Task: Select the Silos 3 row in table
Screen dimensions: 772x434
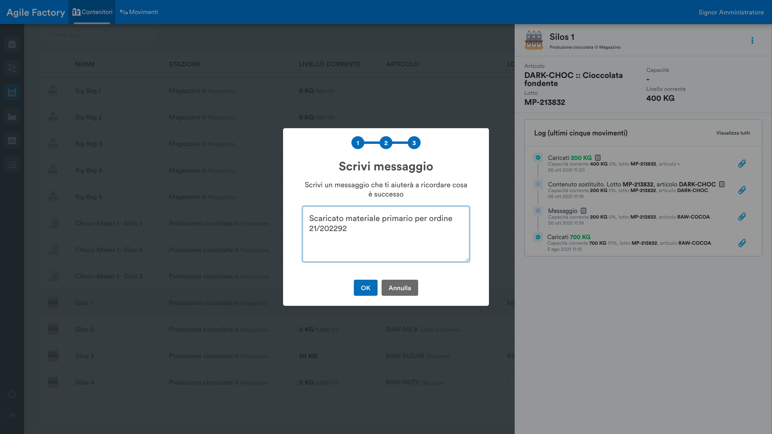Action: click(x=277, y=356)
